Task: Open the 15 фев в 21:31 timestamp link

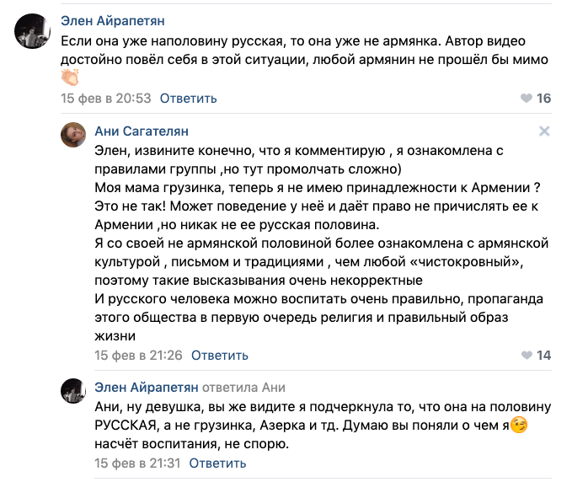Action: point(138,463)
